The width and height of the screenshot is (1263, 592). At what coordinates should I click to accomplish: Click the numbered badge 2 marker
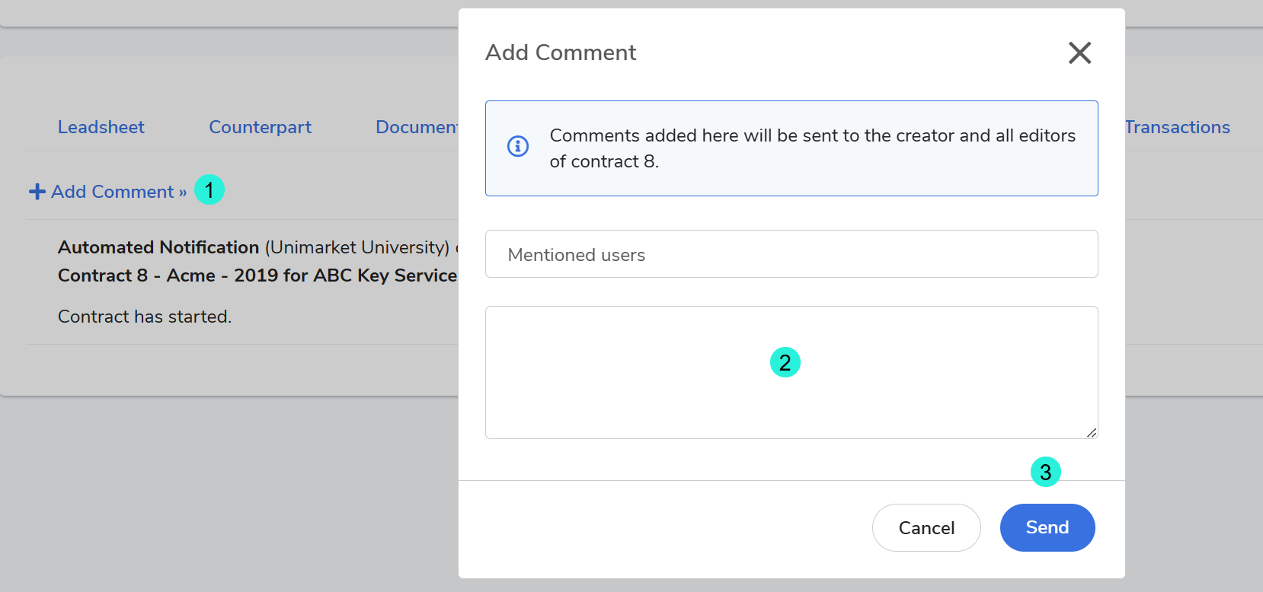tap(785, 363)
